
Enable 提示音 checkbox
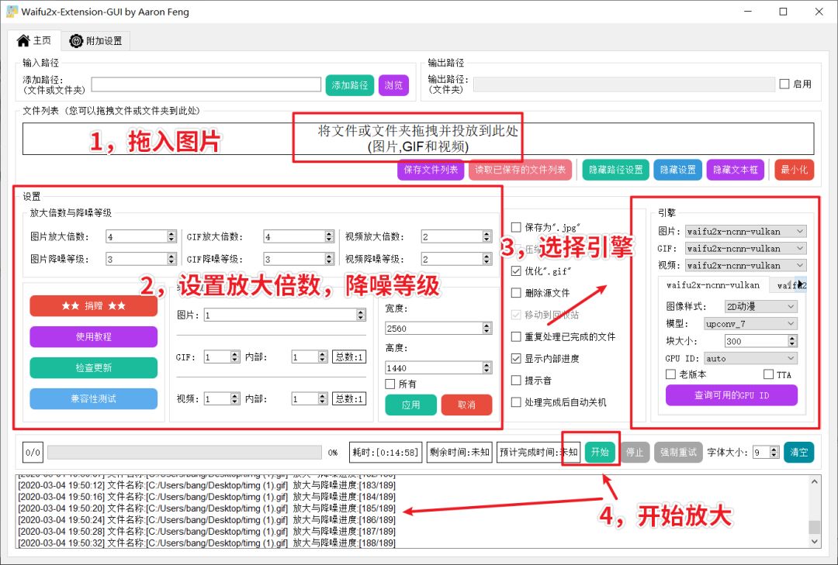click(516, 381)
